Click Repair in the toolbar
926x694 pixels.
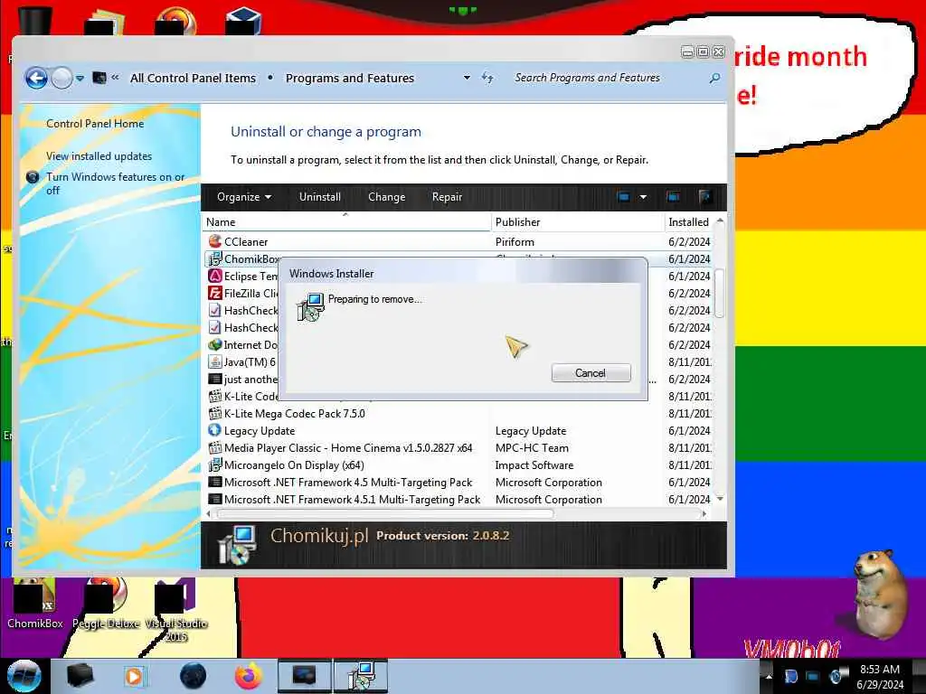(x=447, y=197)
